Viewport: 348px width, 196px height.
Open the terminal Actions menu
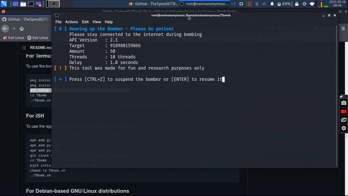click(x=71, y=22)
